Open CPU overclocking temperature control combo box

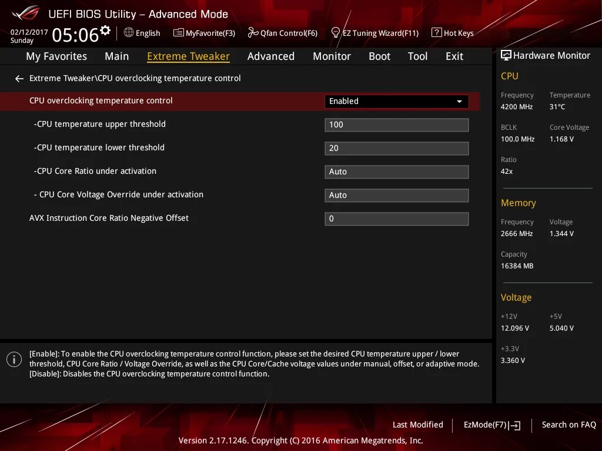click(397, 101)
